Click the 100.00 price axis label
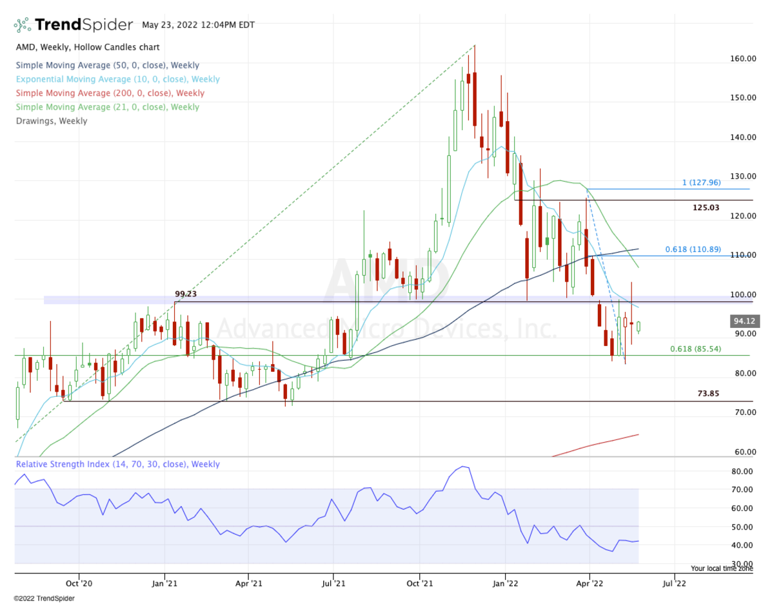This screenshot has width=774, height=605. (744, 294)
